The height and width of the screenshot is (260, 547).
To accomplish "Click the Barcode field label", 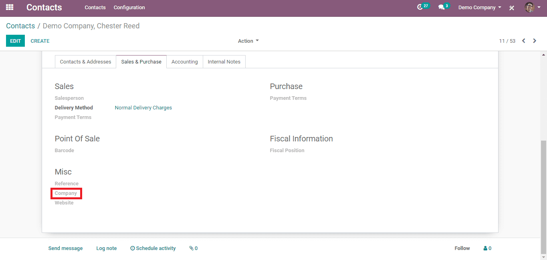I will coord(65,151).
